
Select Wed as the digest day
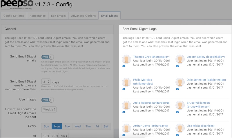point(77,126)
